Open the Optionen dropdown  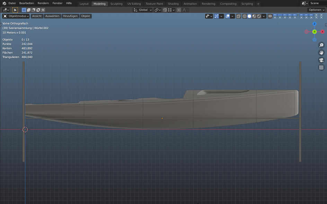(x=317, y=10)
